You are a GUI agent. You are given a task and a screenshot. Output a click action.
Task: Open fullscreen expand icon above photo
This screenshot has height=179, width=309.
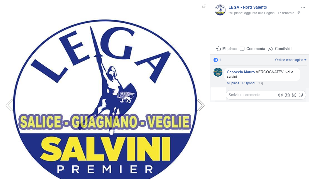point(204,6)
